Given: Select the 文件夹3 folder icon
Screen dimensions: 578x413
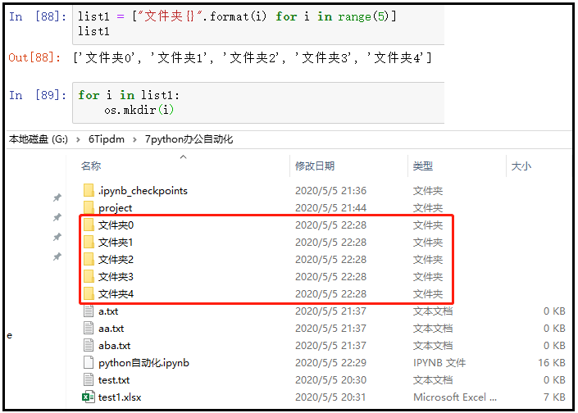Looking at the screenshot, I should (89, 276).
